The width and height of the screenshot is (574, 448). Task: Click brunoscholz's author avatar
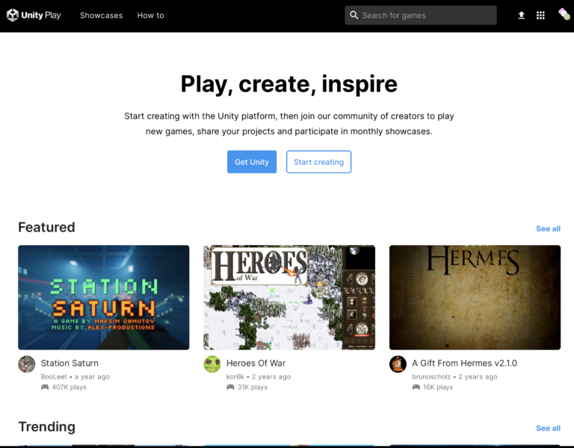click(398, 364)
